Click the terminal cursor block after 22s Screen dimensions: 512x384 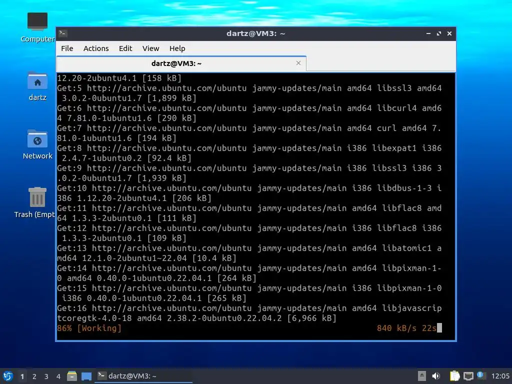439,328
